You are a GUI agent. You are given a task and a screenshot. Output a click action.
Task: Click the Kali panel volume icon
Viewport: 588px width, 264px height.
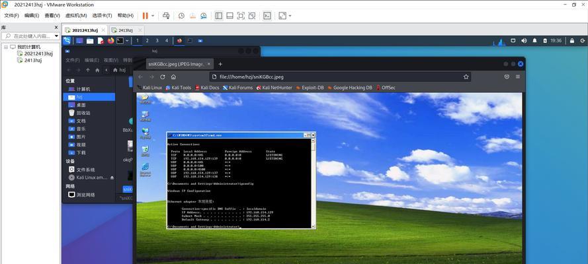(x=525, y=41)
